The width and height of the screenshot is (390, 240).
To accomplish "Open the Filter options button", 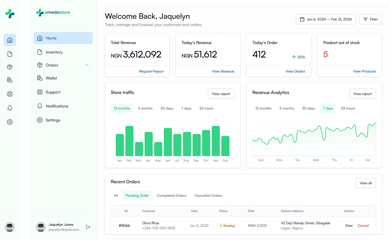I will point(370,19).
